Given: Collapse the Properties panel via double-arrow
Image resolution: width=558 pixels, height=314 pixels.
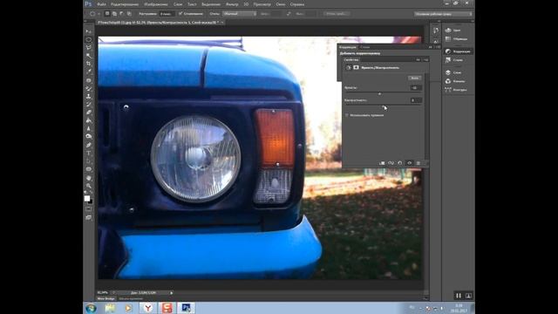Looking at the screenshot, I should click(418, 60).
